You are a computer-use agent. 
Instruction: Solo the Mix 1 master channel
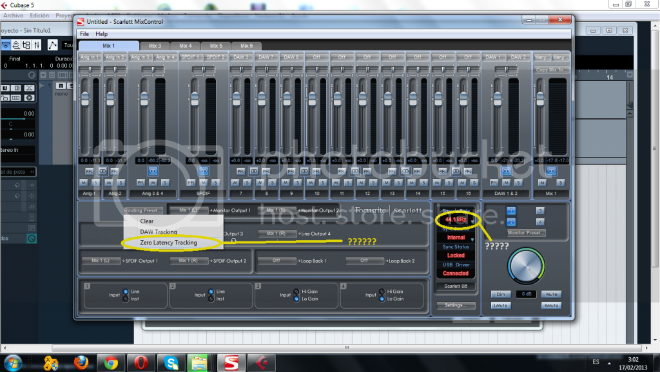[x=560, y=182]
